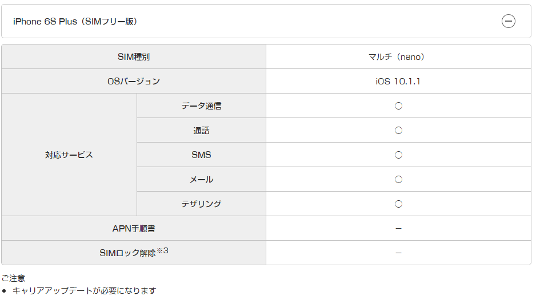Collapse the iPhone 6S Plus section minus icon
The image size is (536, 304).
(x=509, y=21)
